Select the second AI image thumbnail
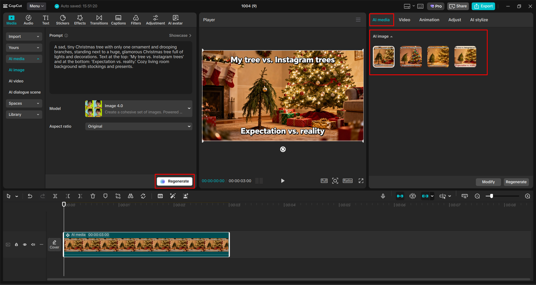536x285 pixels. [x=411, y=56]
